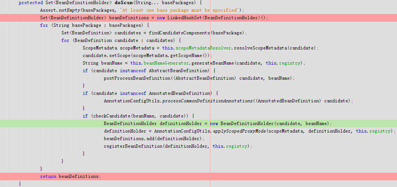Click the for loop over candidates
The height and width of the screenshot is (187, 397).
121,40
